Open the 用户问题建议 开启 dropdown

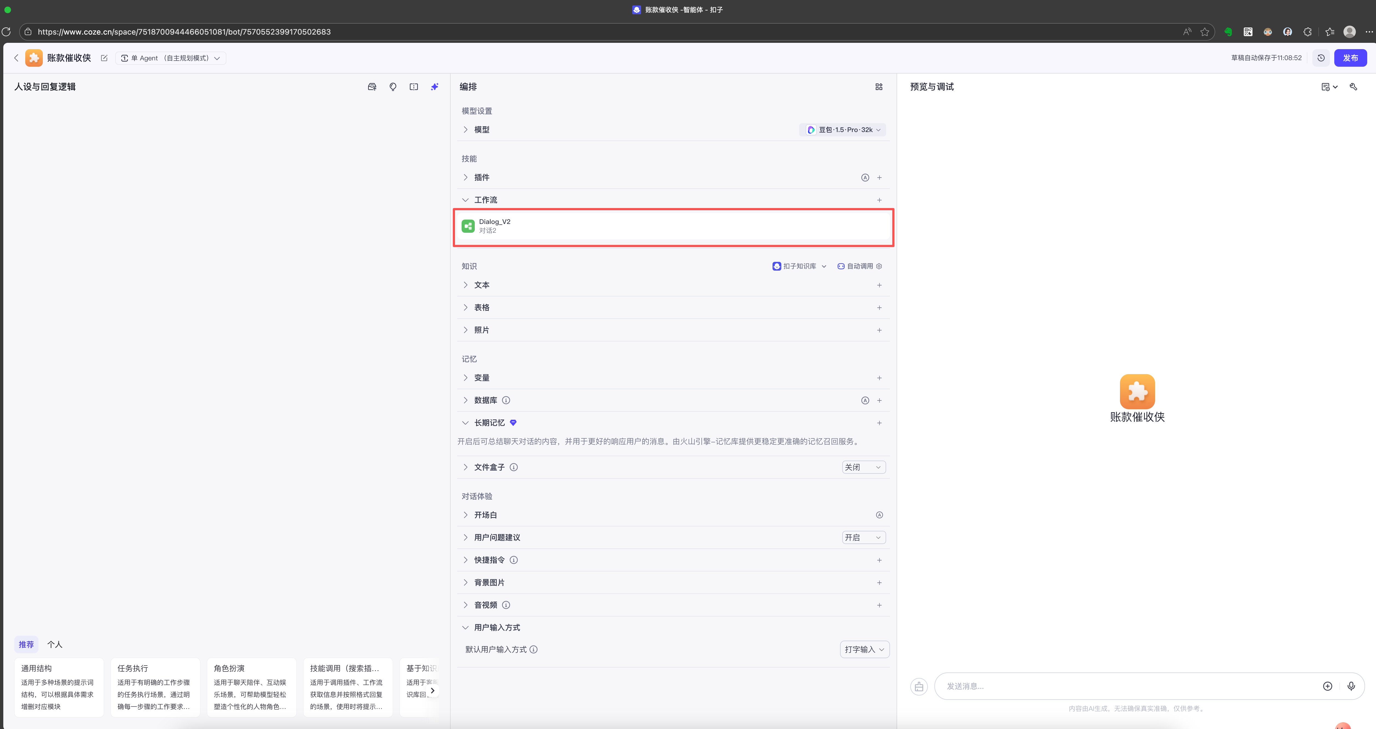point(863,537)
